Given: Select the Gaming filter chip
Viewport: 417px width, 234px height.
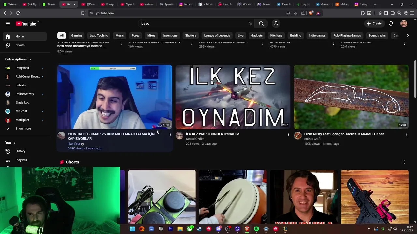Looking at the screenshot, I should pos(77,35).
